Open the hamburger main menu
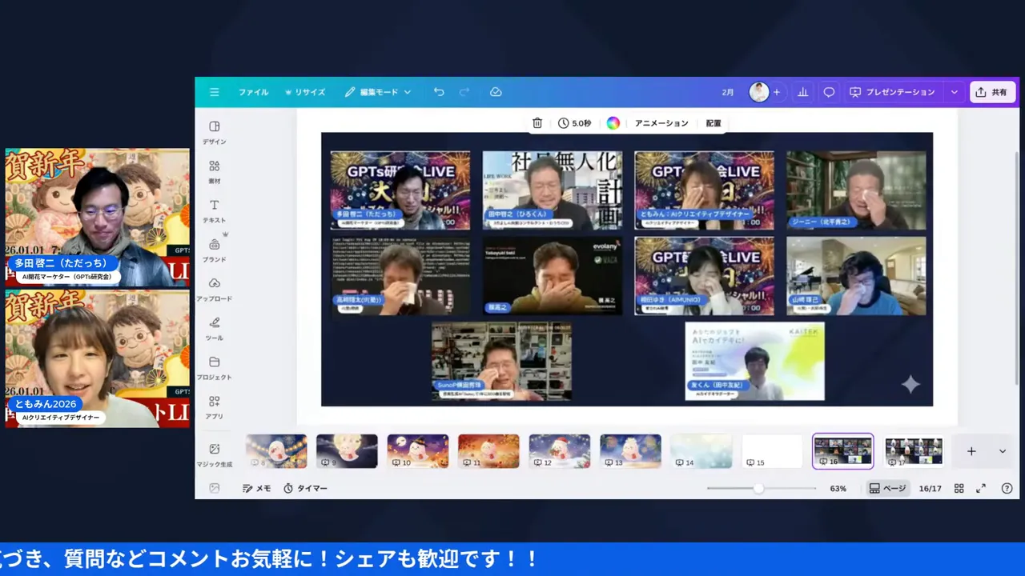The height and width of the screenshot is (576, 1025). [x=214, y=92]
